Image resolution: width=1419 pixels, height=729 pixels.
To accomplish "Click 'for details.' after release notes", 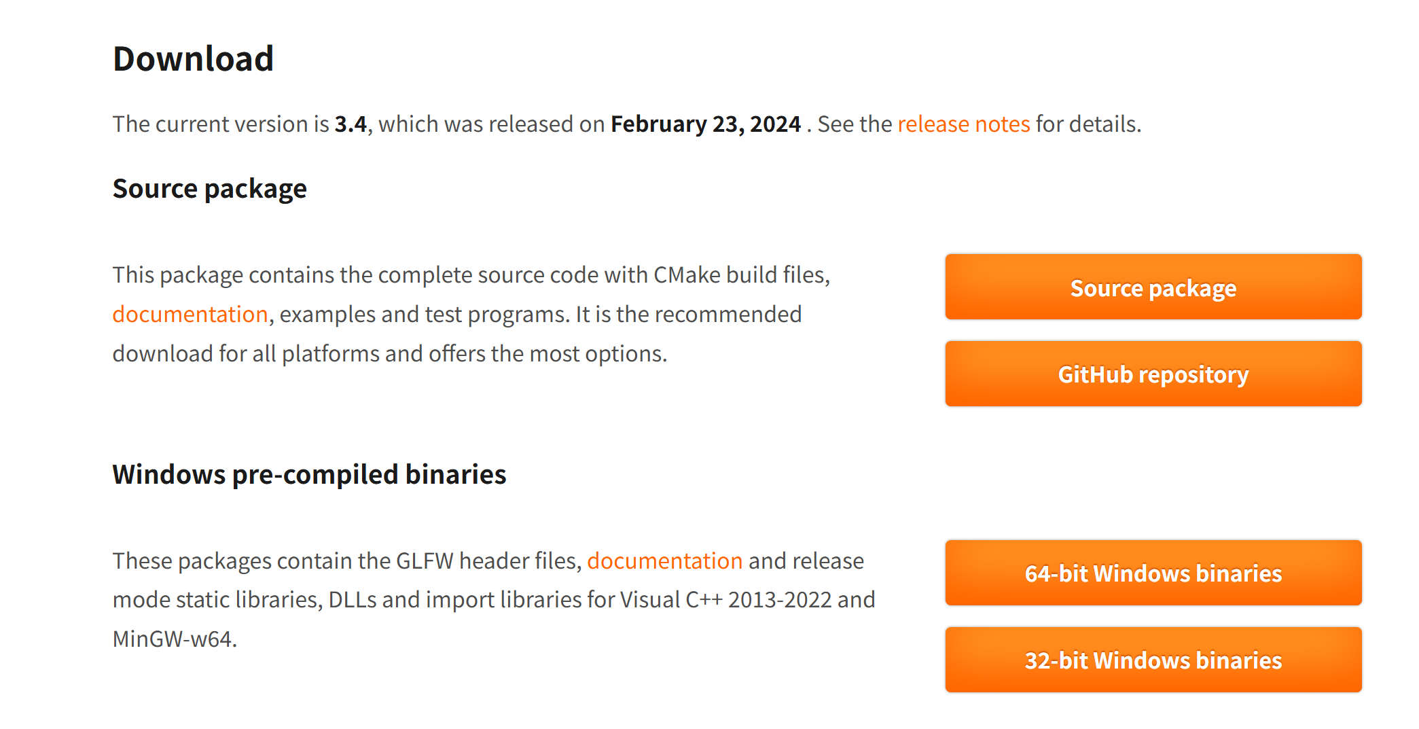I will click(x=1089, y=124).
